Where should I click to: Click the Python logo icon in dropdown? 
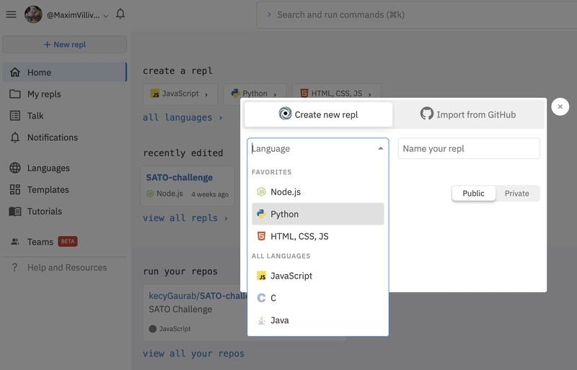pyautogui.click(x=261, y=214)
